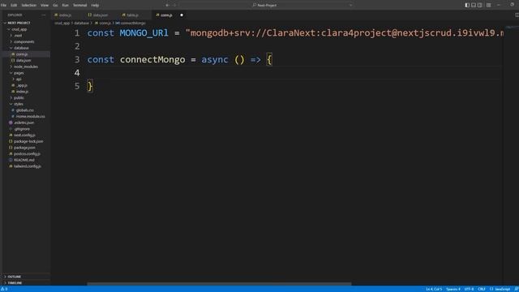
Task: Open globals.css in the explorer
Action: pyautogui.click(x=25, y=110)
